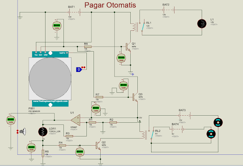This screenshot has height=166, width=243.
Task: Toggle the blue logic state 0
Action: tap(79, 69)
